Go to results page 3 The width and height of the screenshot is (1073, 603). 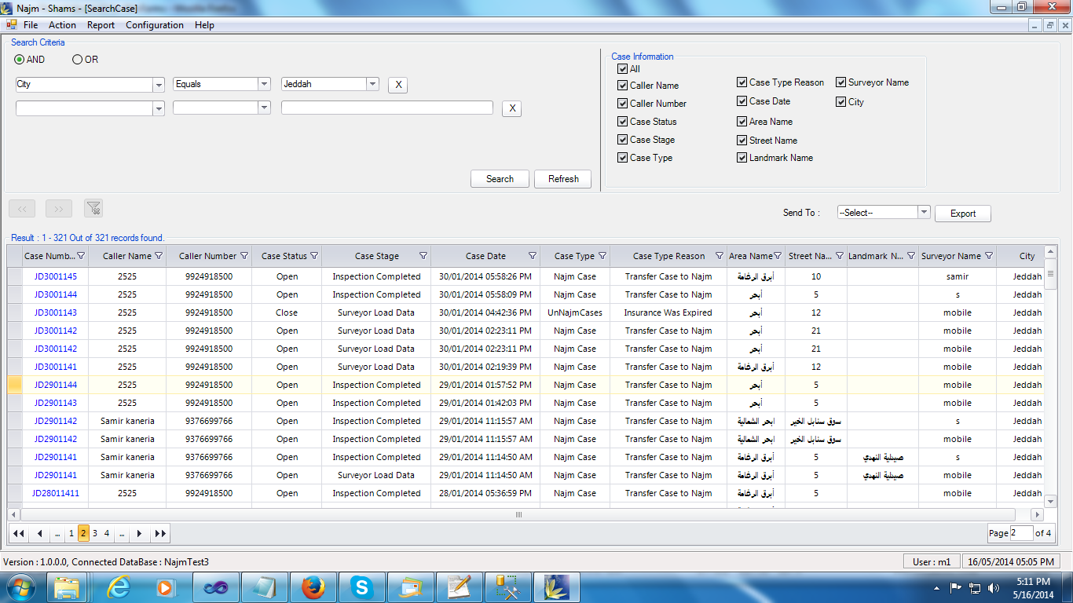(95, 534)
